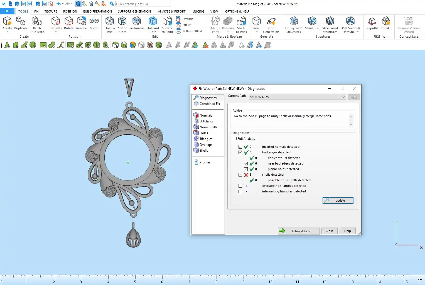This screenshot has width=425, height=285.
Task: Check overlapping triangles detected option
Action: (240, 186)
